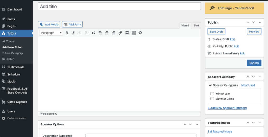Collapse the Publish panel

tap(260, 22)
